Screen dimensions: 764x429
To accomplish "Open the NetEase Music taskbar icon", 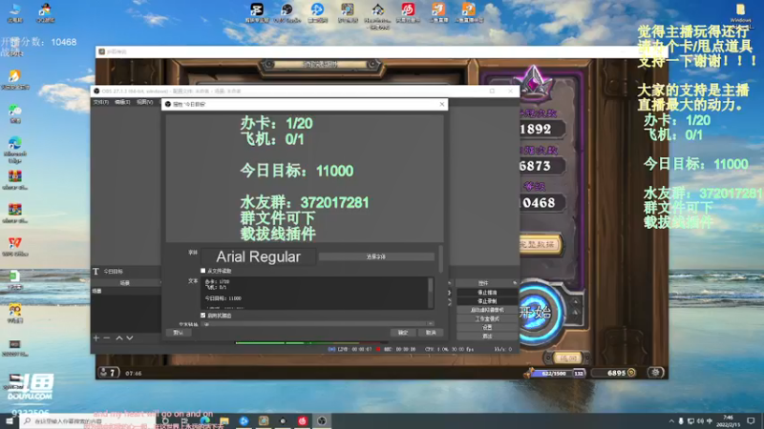I will point(302,420).
